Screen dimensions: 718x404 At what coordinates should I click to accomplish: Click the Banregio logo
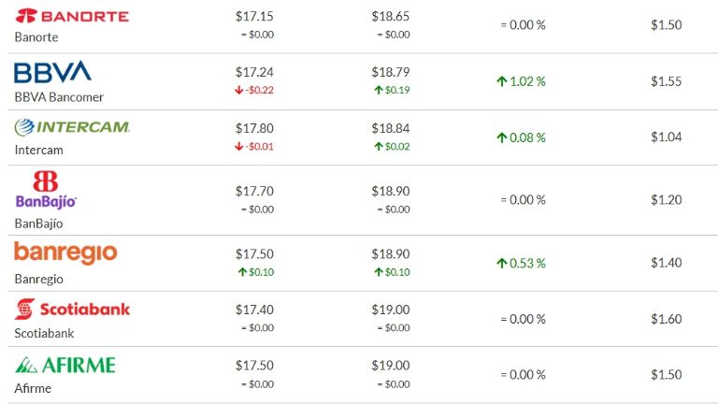(x=65, y=252)
